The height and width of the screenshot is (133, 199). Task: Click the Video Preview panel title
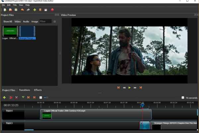[68, 15]
